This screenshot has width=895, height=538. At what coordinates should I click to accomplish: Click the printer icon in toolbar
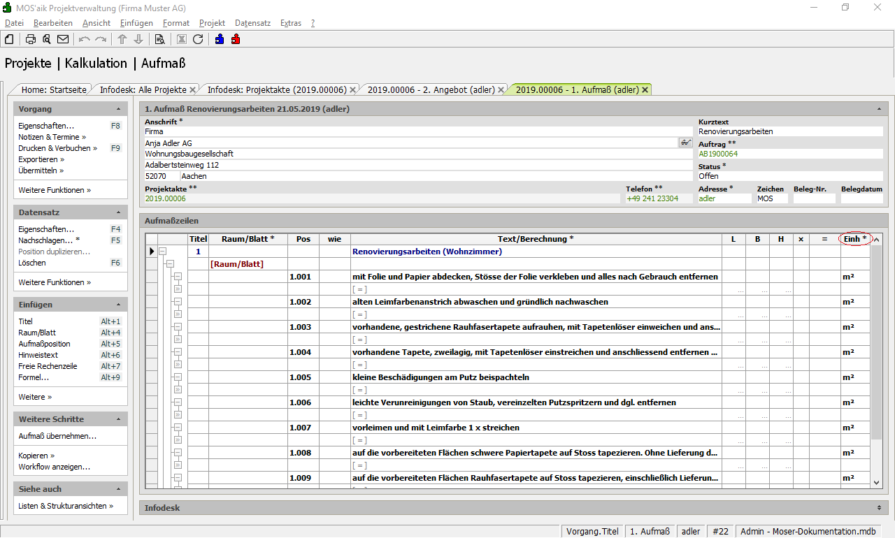pyautogui.click(x=31, y=39)
